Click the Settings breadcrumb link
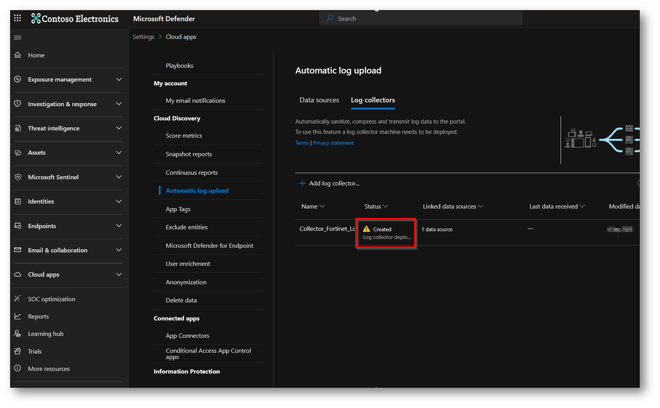 (143, 37)
